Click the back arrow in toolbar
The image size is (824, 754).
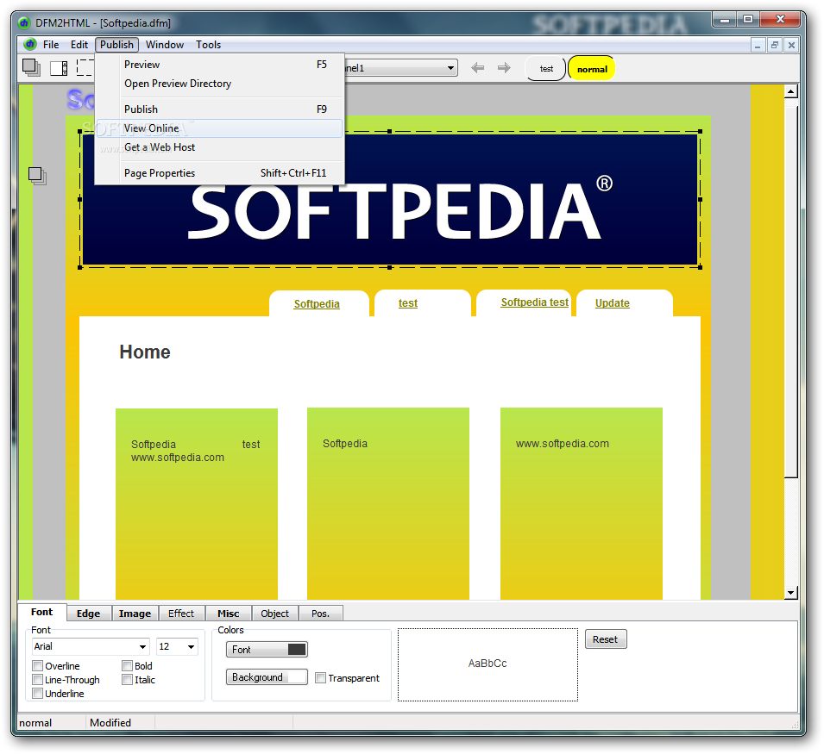477,68
